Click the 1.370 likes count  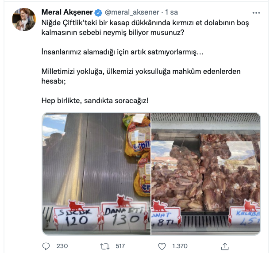coord(180,246)
